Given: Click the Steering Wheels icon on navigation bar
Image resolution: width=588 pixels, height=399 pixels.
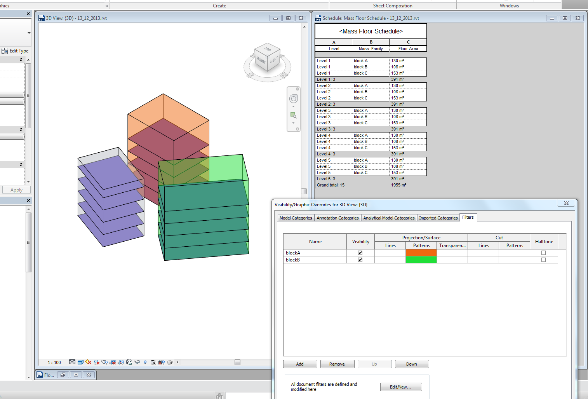Looking at the screenshot, I should coord(294,99).
